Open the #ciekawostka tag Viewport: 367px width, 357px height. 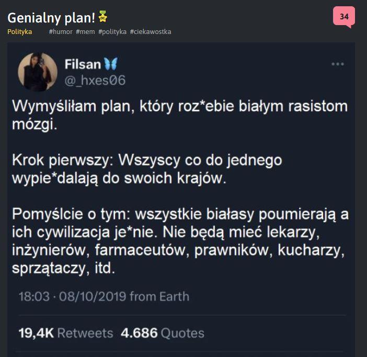click(150, 32)
